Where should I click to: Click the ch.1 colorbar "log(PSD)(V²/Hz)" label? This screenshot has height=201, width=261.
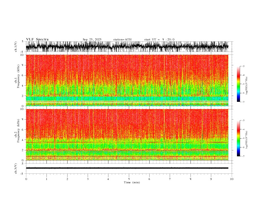[247, 86]
